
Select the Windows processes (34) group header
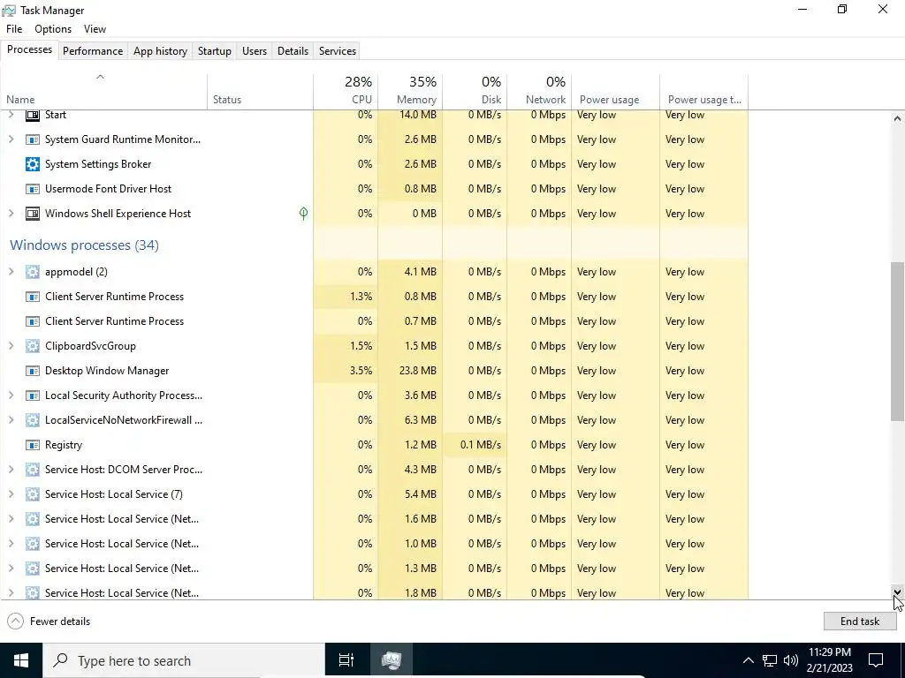(x=84, y=245)
